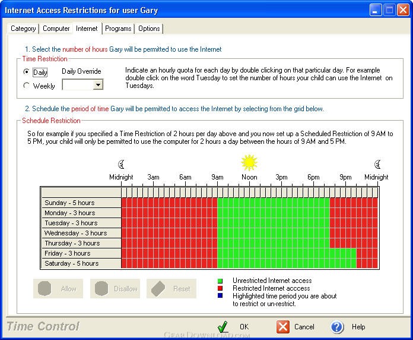
Task: Select the Wednesday - 3 hours row label
Action: [x=81, y=233]
